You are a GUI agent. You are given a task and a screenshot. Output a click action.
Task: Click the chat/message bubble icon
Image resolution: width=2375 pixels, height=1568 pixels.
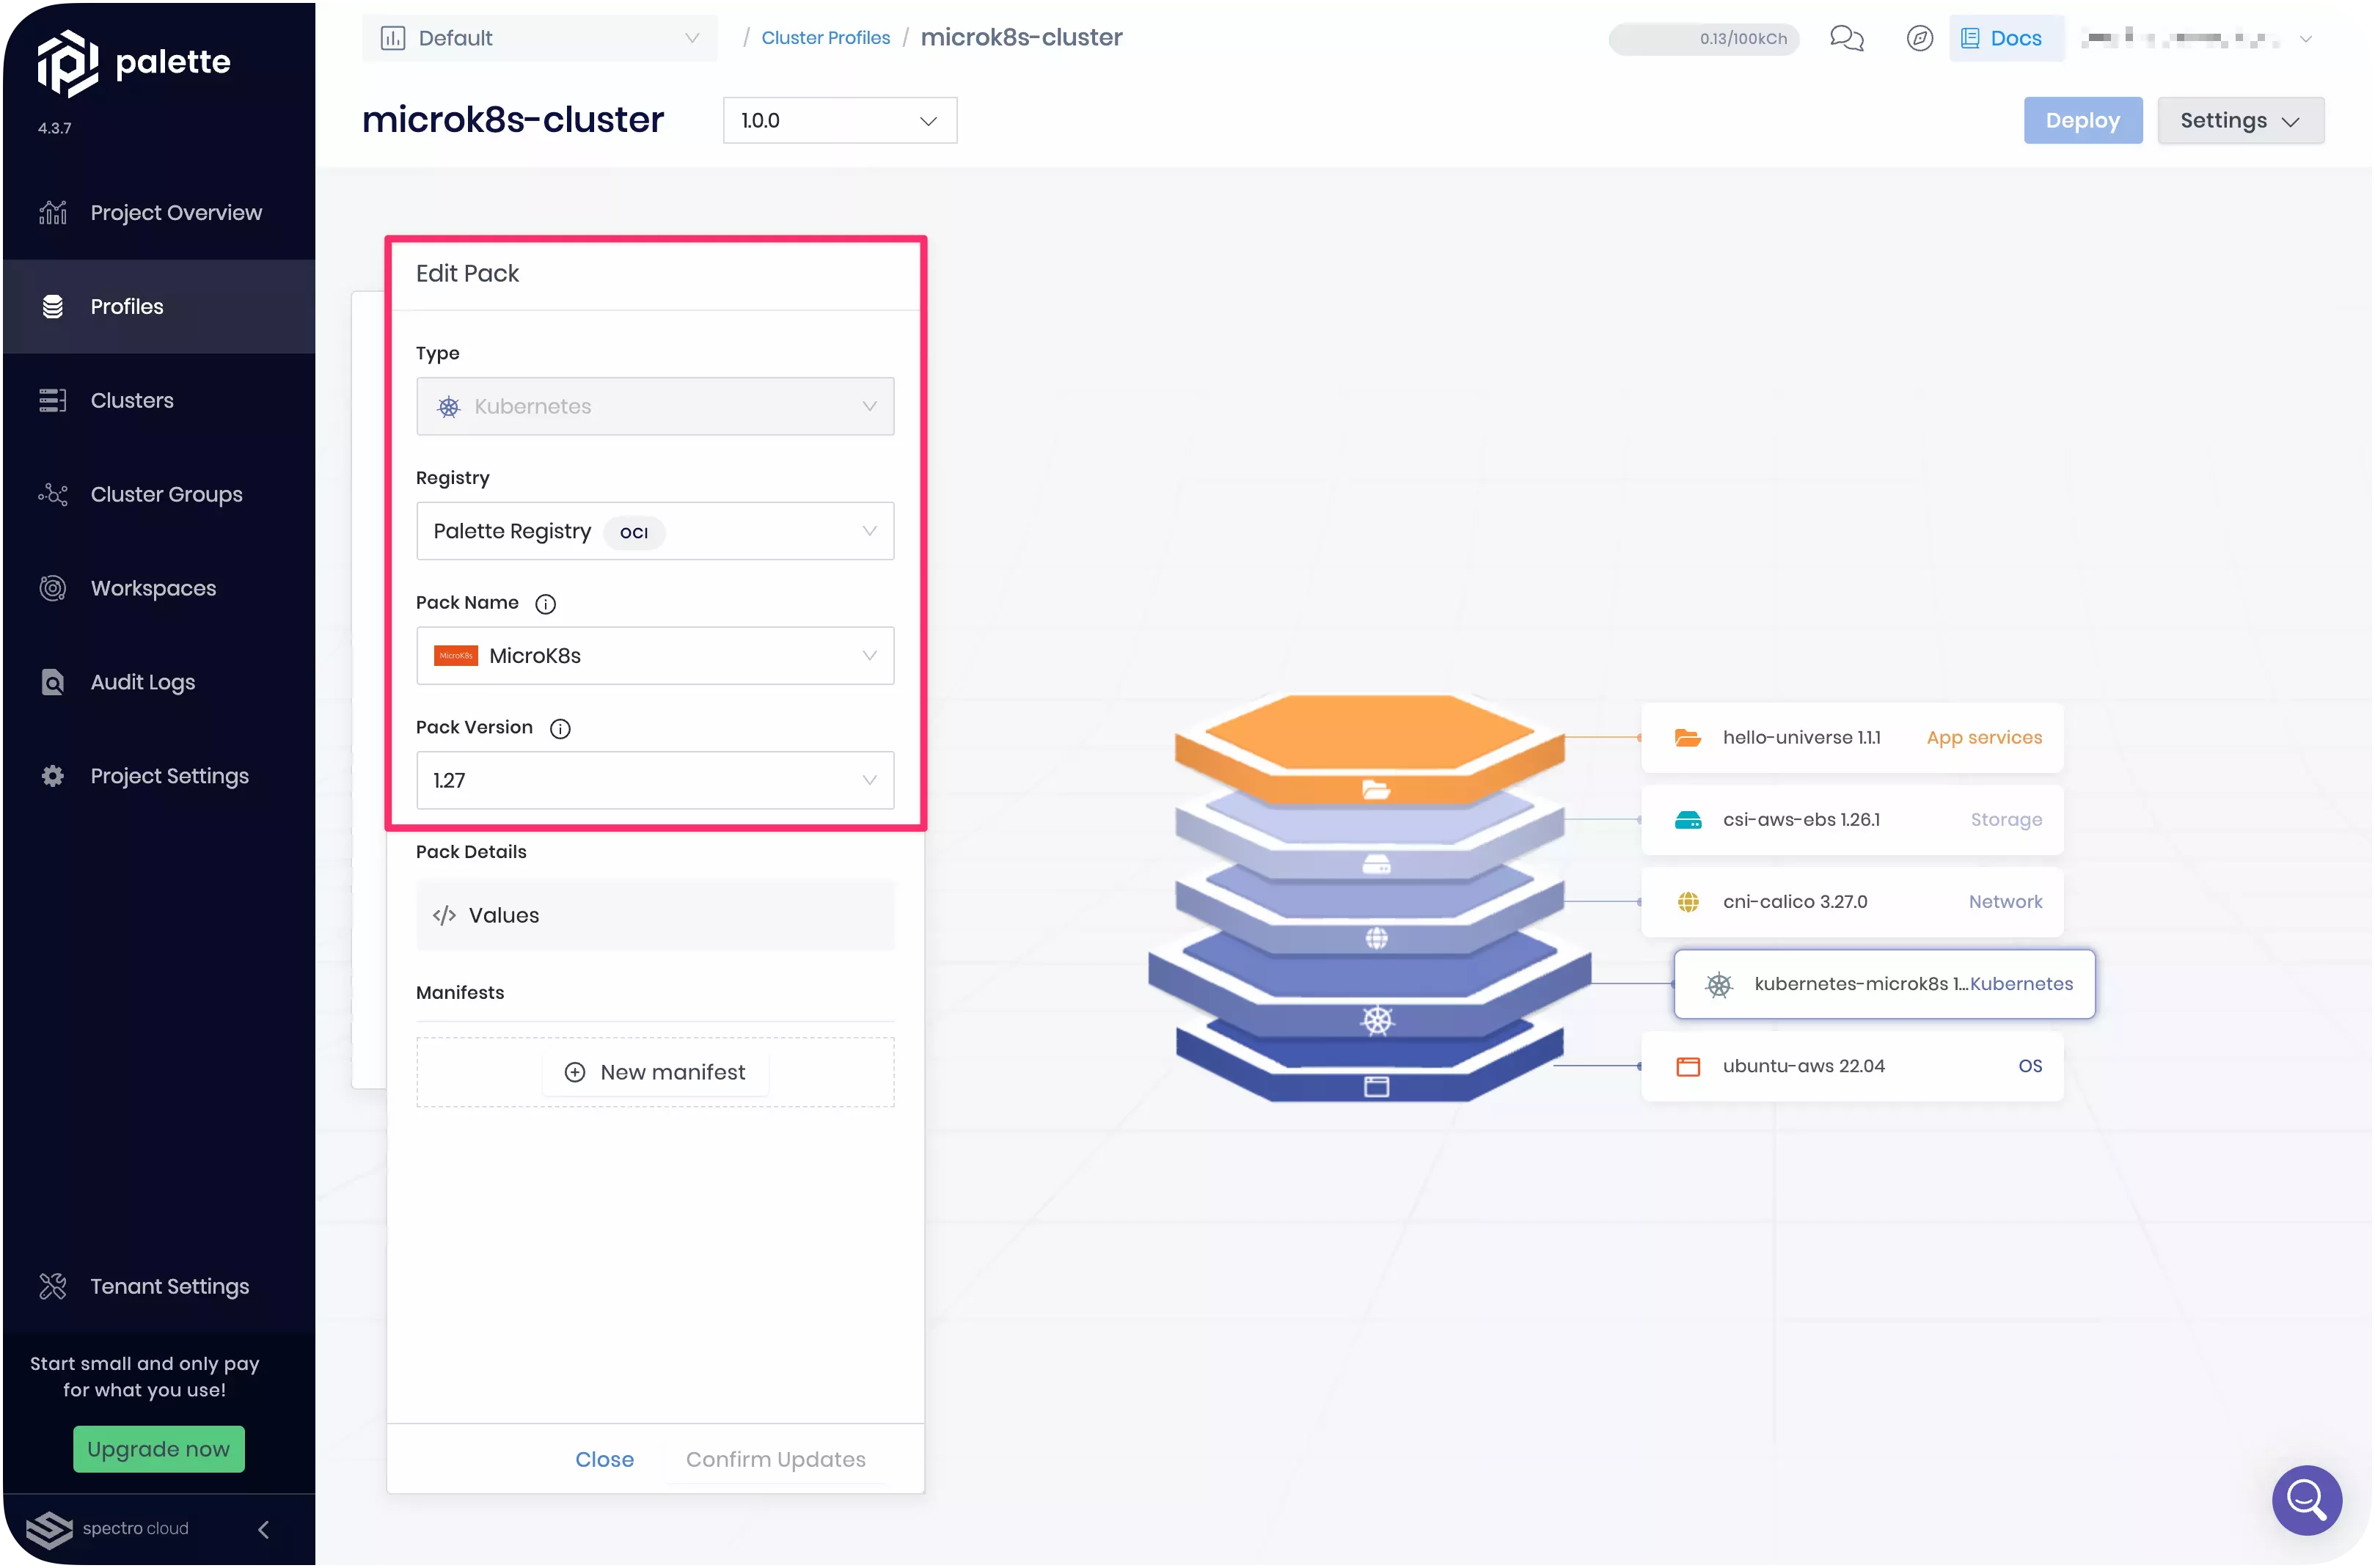point(1848,37)
